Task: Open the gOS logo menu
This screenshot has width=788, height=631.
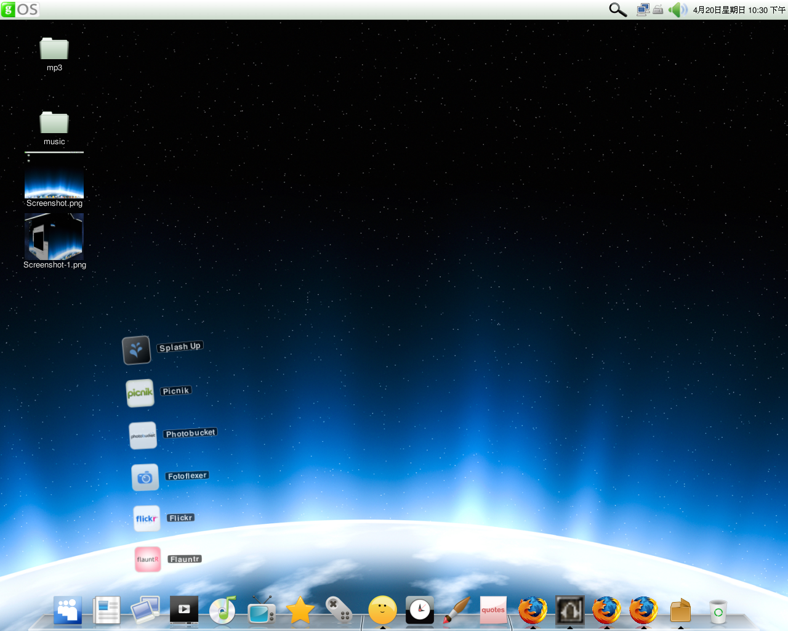Action: click(20, 9)
